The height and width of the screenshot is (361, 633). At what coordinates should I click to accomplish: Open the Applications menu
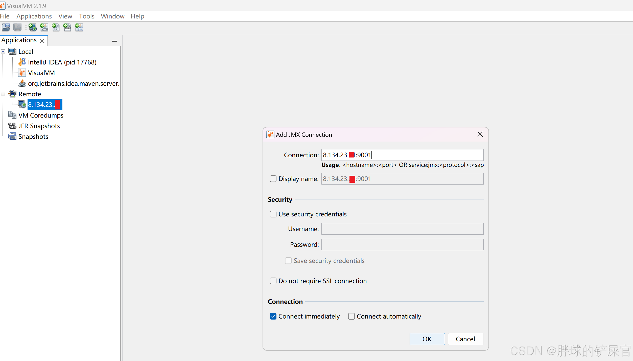[x=34, y=16]
